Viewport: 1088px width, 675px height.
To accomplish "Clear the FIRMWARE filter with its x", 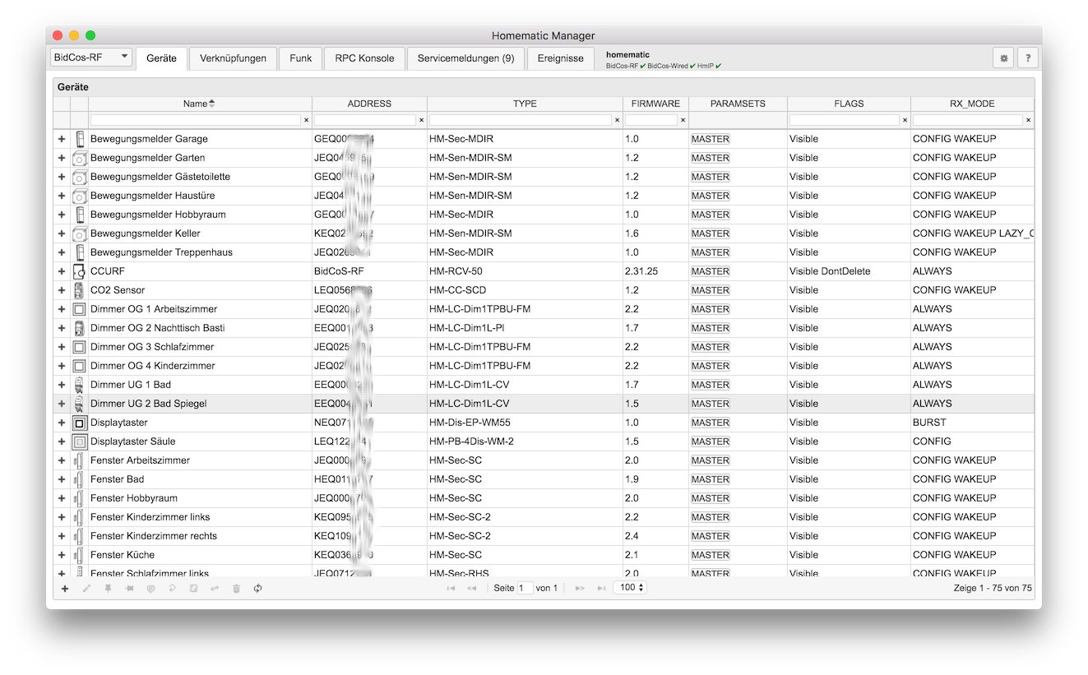I will [x=683, y=120].
